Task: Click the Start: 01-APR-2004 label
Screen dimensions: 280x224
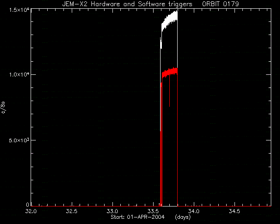Action: pos(138,217)
